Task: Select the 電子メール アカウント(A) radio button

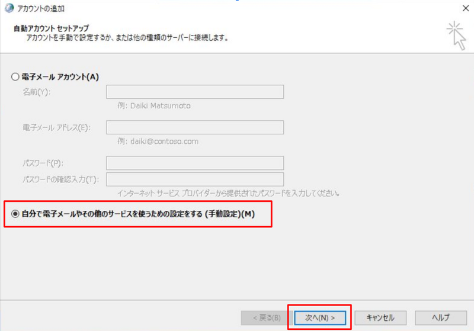Action: click(15, 77)
